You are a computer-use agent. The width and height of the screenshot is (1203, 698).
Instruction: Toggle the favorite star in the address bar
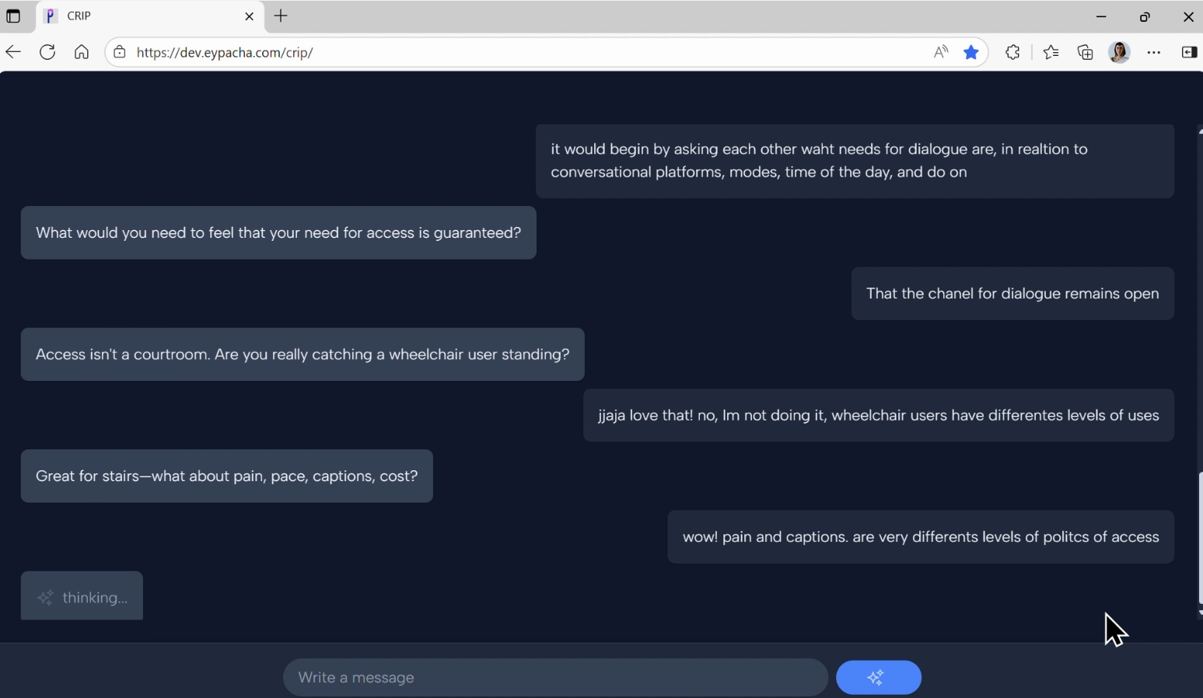971,52
